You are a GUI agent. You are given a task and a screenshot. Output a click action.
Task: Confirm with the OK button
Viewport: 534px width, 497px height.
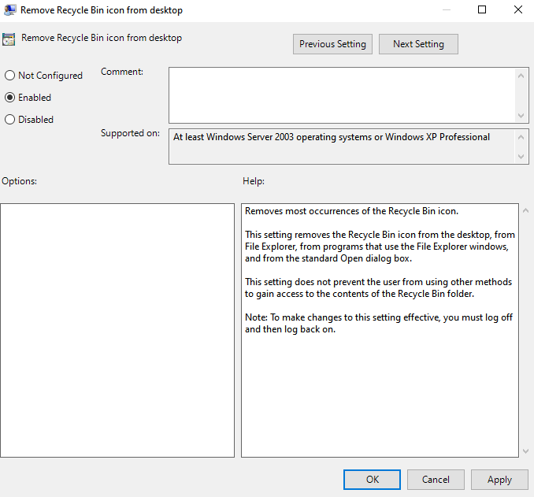point(372,480)
